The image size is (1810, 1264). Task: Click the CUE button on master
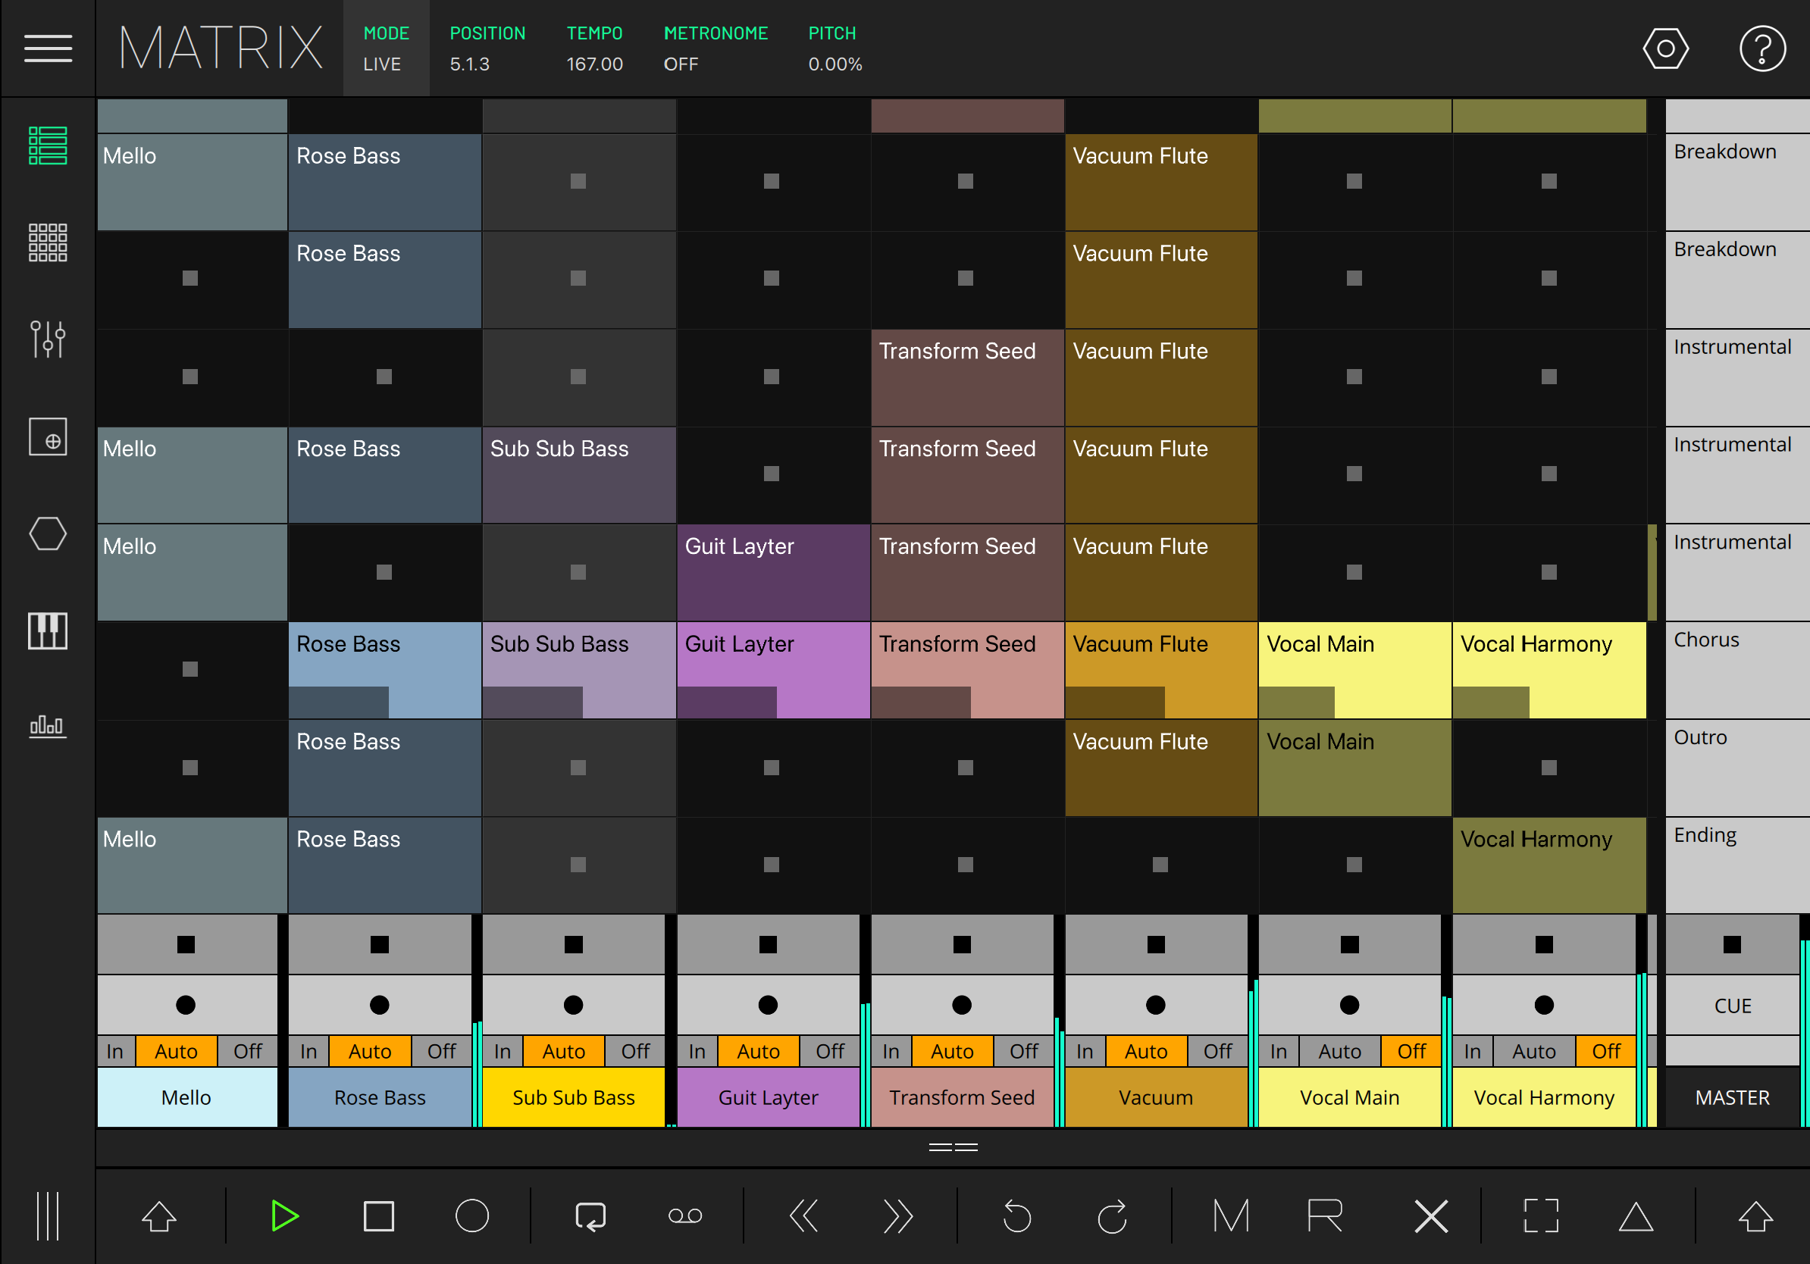click(x=1731, y=1006)
